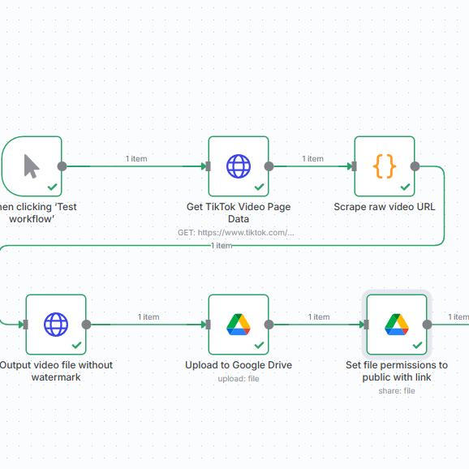Image resolution: width=469 pixels, height=469 pixels.
Task: Click output connector of Upload to Google Drive
Action: click(x=269, y=325)
